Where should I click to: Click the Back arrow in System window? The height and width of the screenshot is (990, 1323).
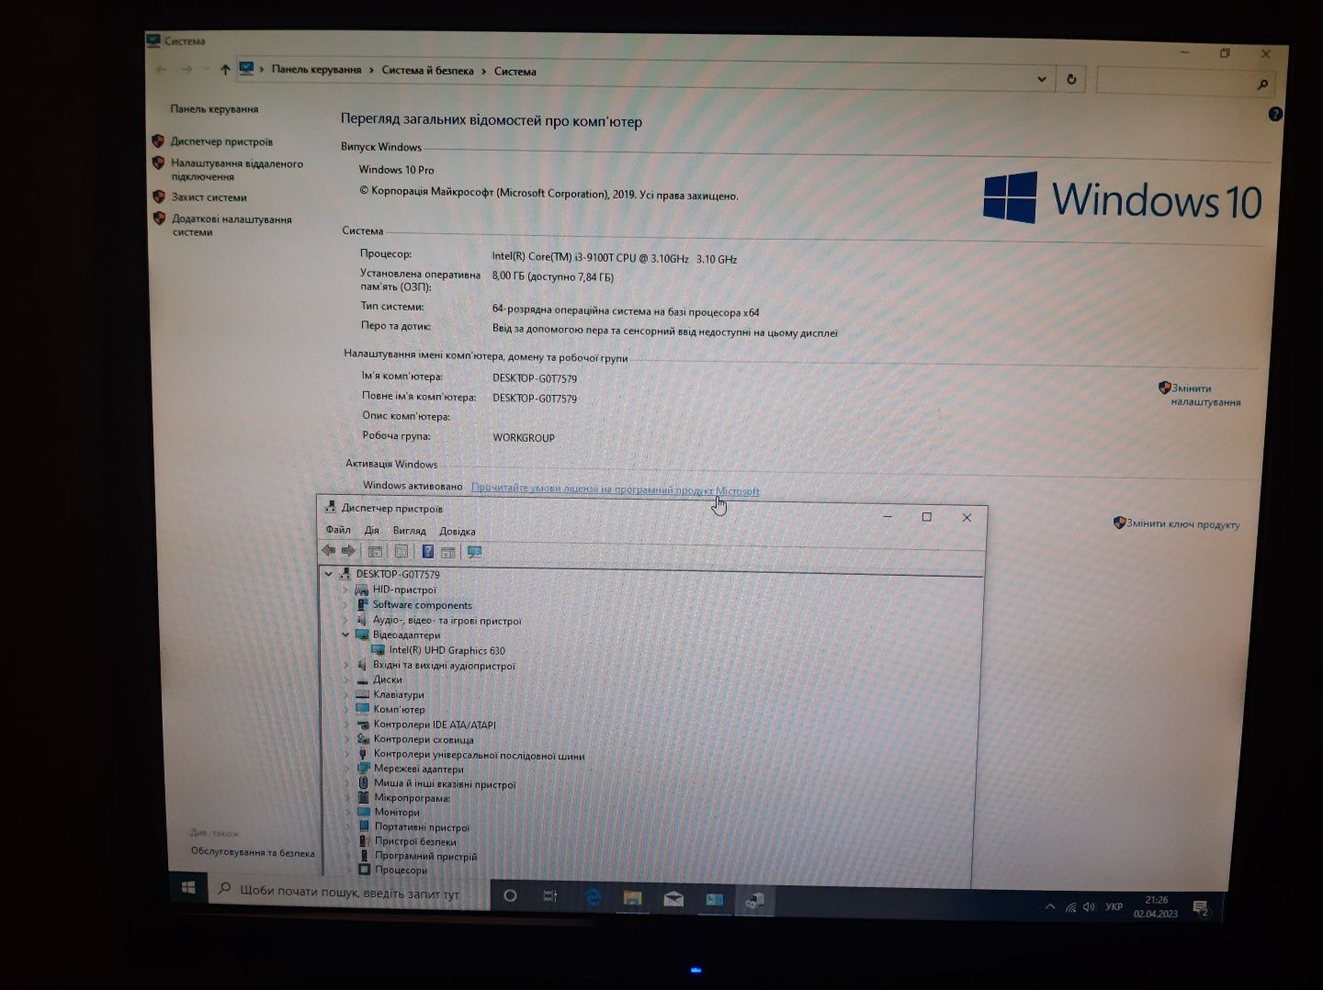click(161, 69)
